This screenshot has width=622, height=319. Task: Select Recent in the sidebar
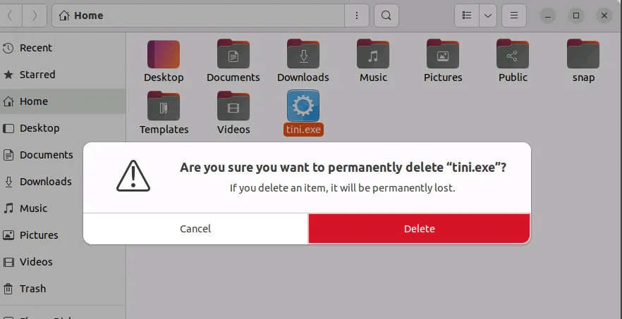coord(35,48)
